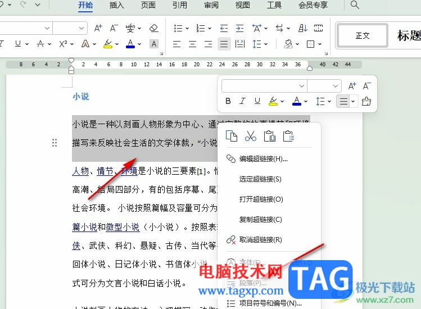The width and height of the screenshot is (421, 309).
Task: Click italic in the mini toolbar
Action: (x=242, y=101)
